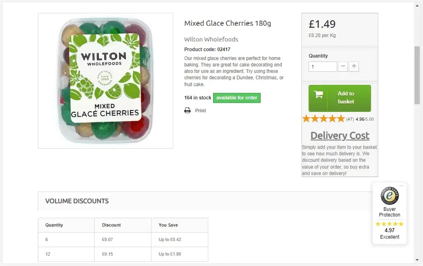Click the stars under the 4.97 Excellent rating
Image resolution: width=423 pixels, height=266 pixels.
pyautogui.click(x=389, y=223)
